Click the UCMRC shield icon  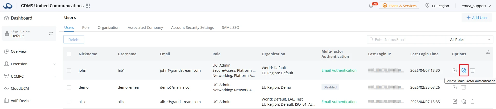click(x=6, y=76)
